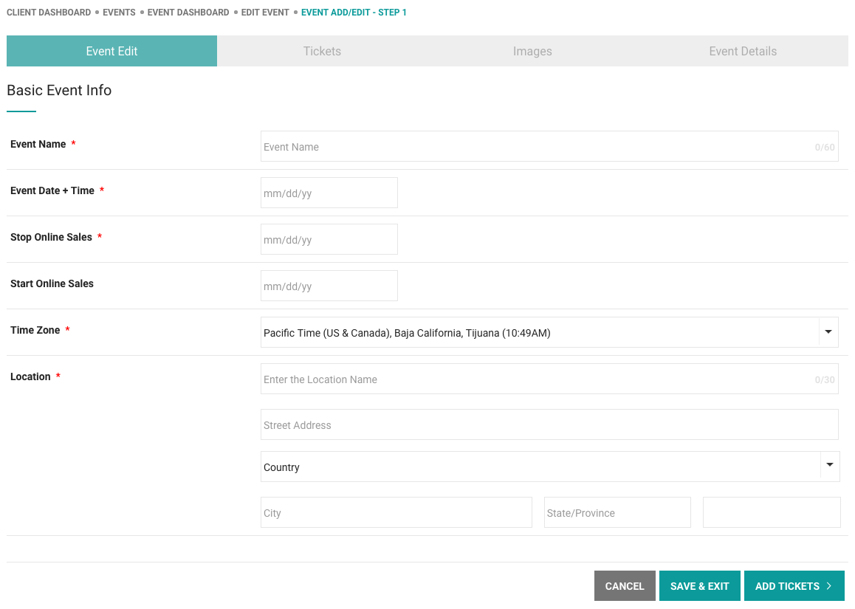This screenshot has height=609, width=855.
Task: Open the Event Details tab
Action: click(x=743, y=51)
